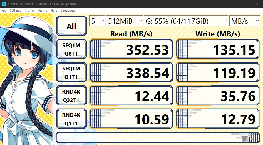Click the Read (MB/s) column header

pos(131,34)
